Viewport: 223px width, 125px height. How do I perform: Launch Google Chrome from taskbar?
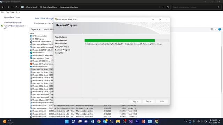pyautogui.click(x=99, y=122)
